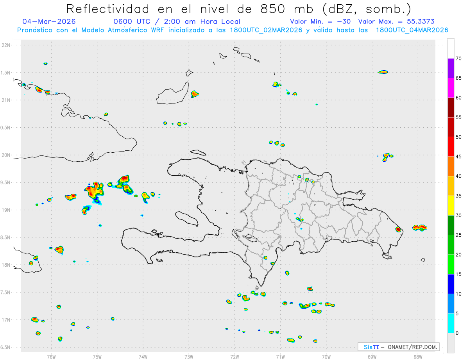Screen dimensions: 469x362
Task: Click the light blue 5-10 dBZ colorbar segment
Action: pos(451,304)
